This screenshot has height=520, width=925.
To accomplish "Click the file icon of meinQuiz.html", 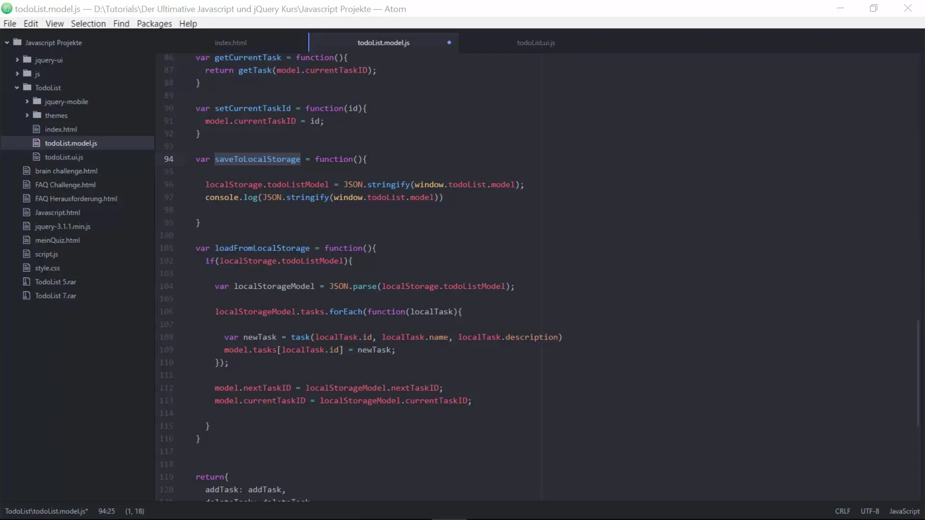I will (x=26, y=240).
